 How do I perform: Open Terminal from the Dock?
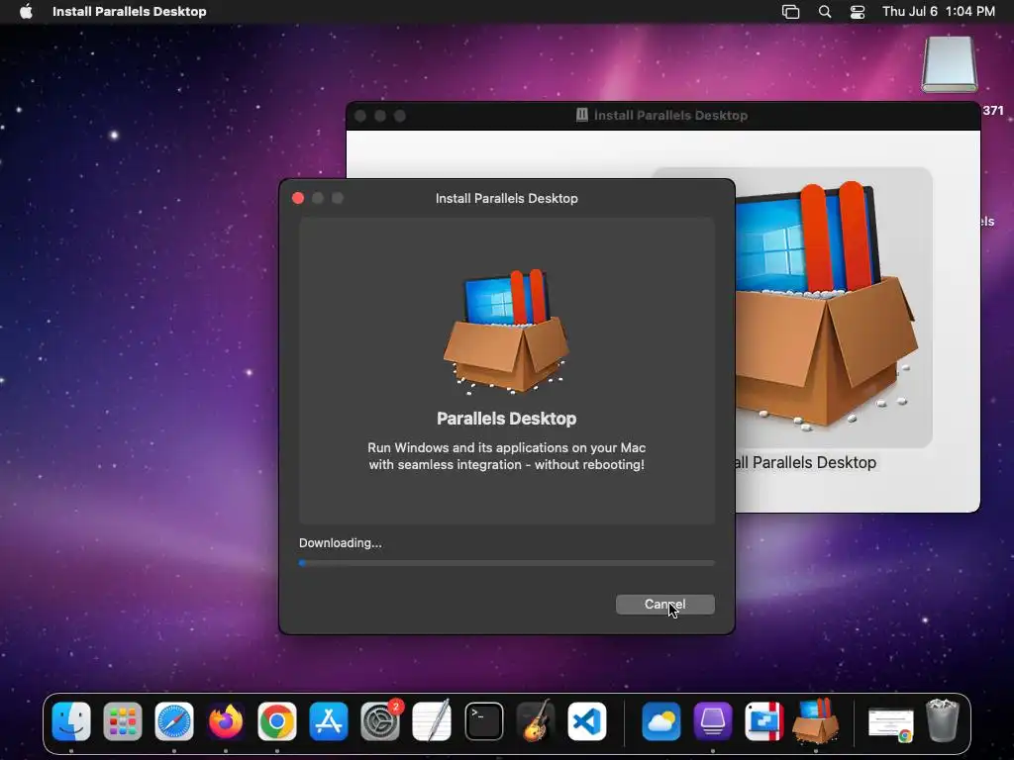click(483, 720)
